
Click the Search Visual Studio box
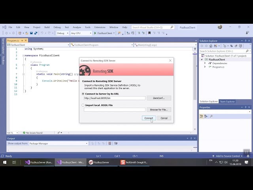153,27
